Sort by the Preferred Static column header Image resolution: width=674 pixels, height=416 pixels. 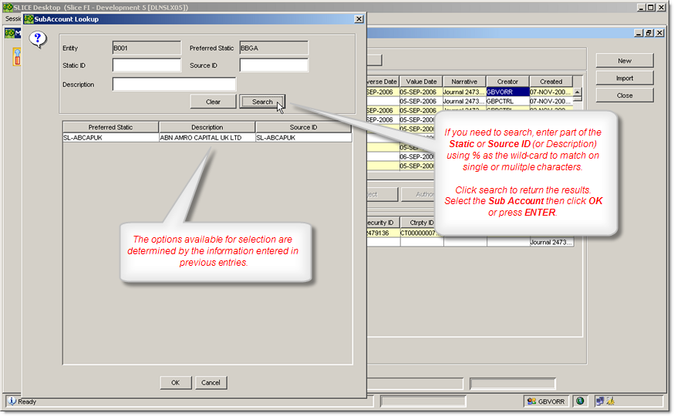110,127
